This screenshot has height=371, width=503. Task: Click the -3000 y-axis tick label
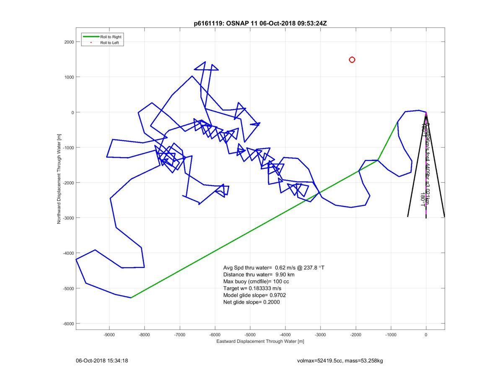(x=69, y=218)
